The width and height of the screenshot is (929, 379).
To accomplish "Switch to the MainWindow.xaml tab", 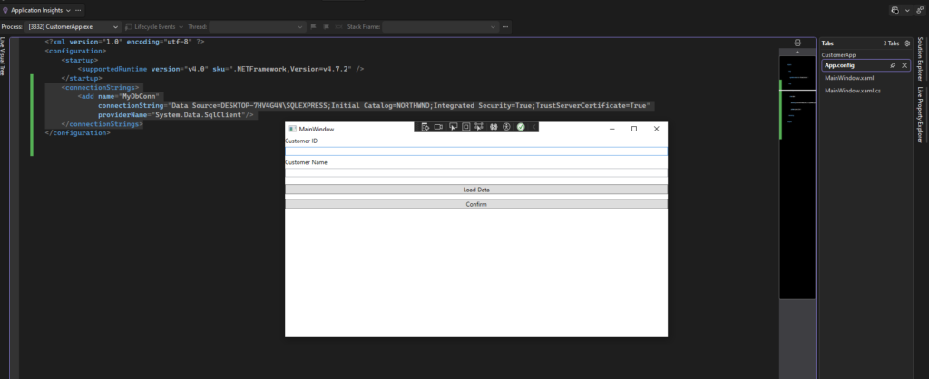I will click(x=849, y=79).
